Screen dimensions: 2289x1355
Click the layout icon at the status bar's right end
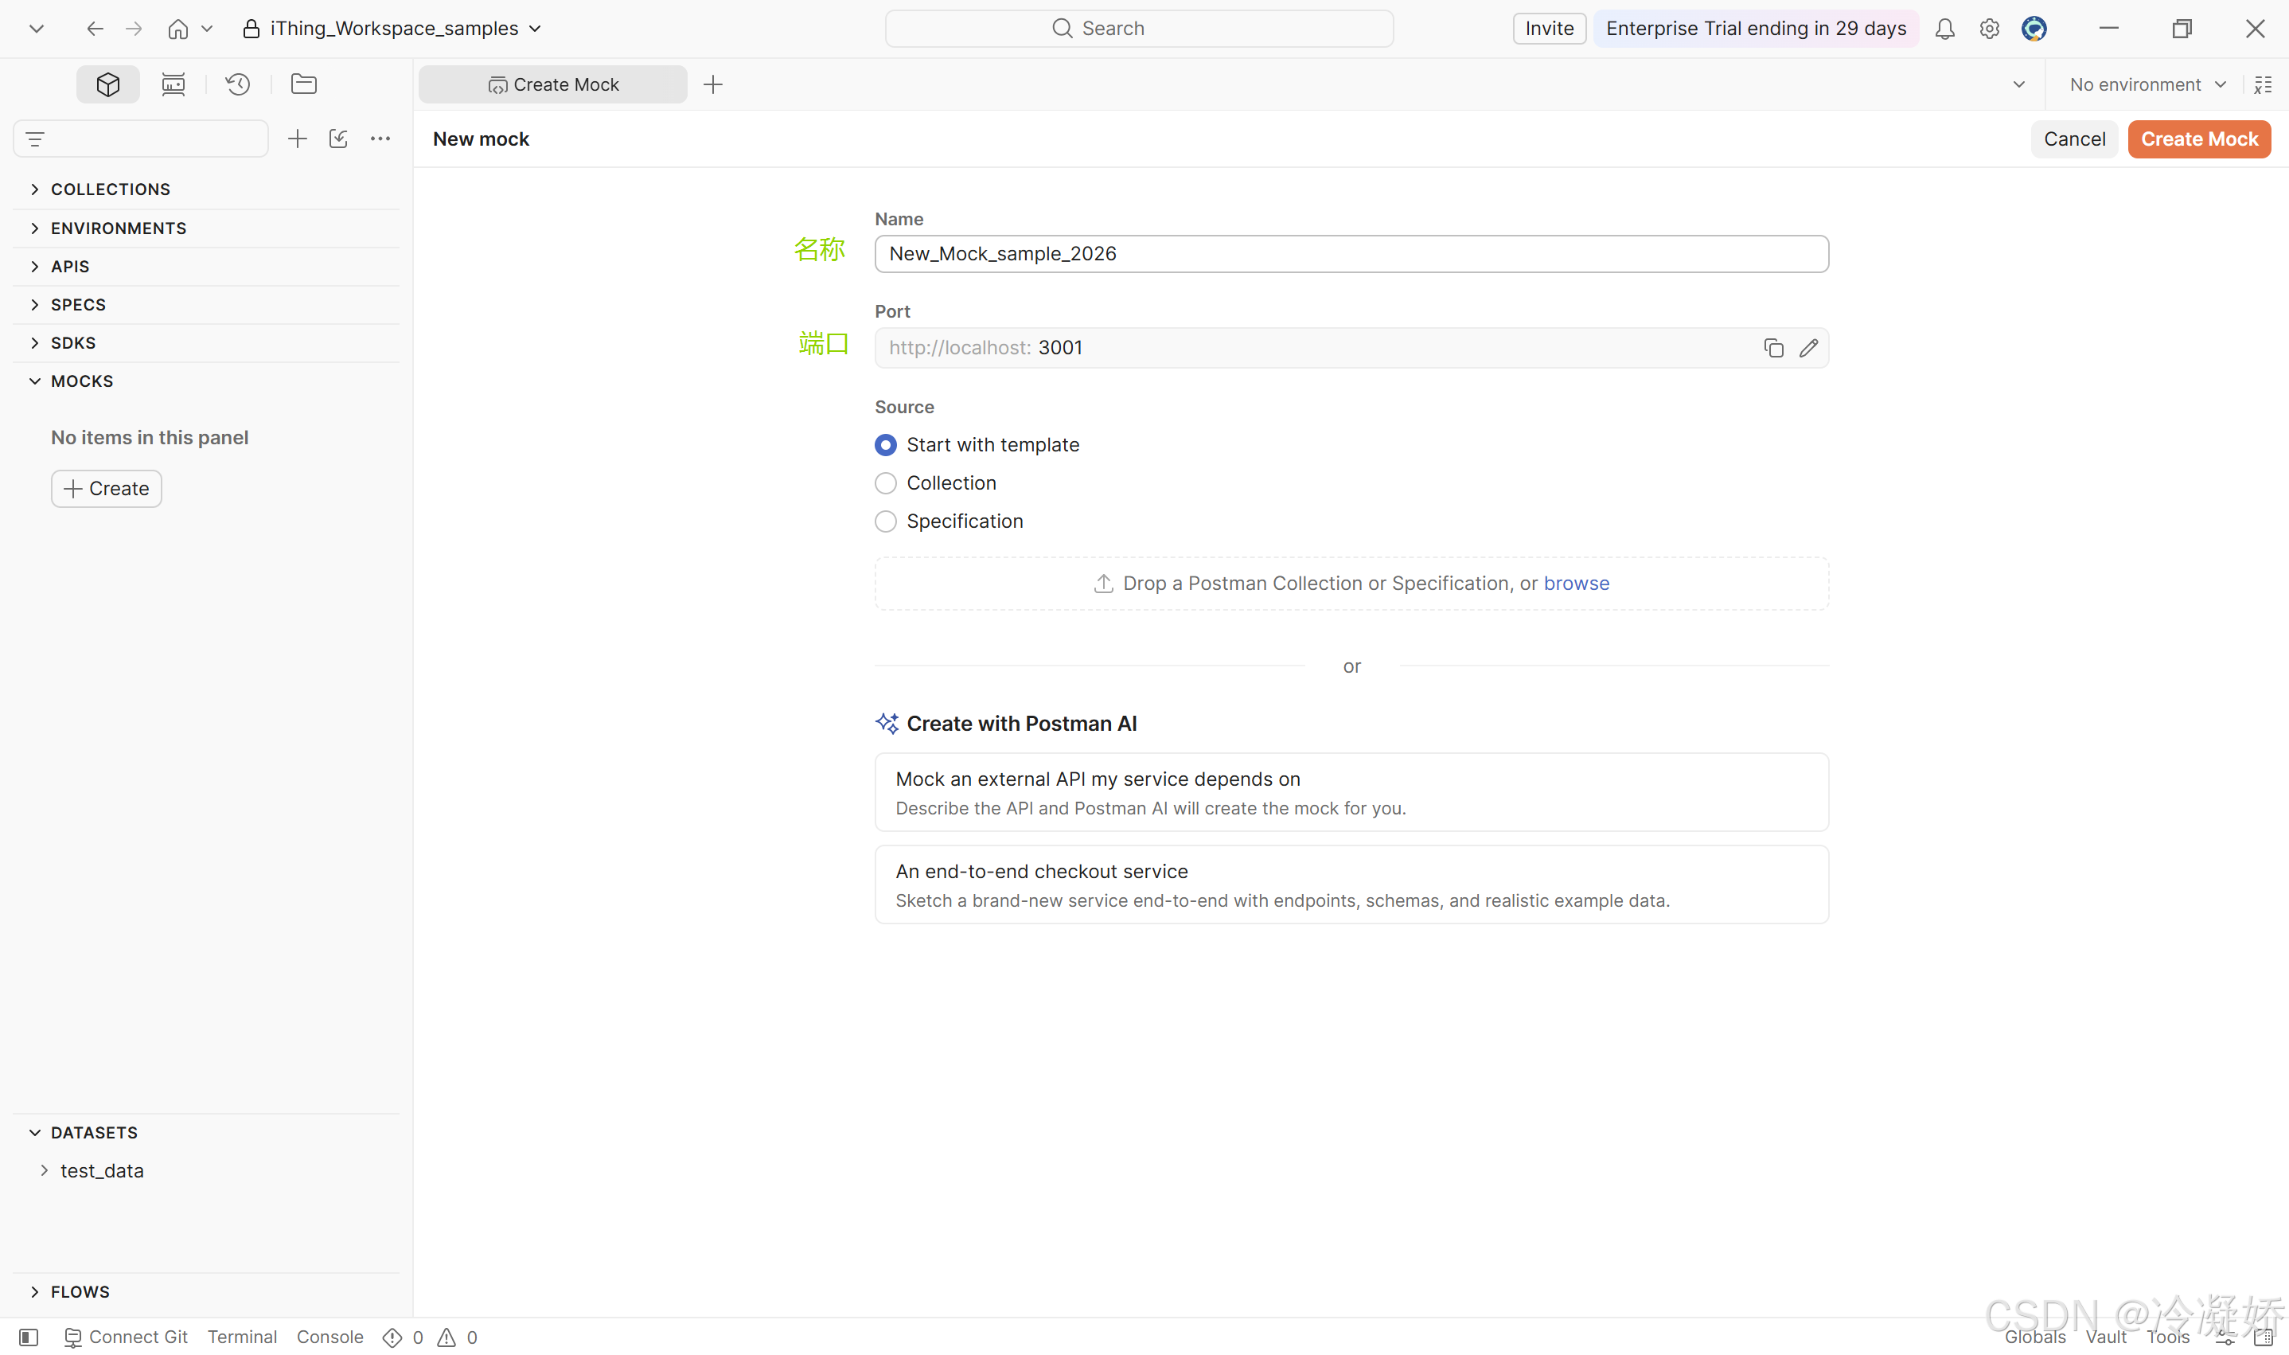point(2264,1337)
